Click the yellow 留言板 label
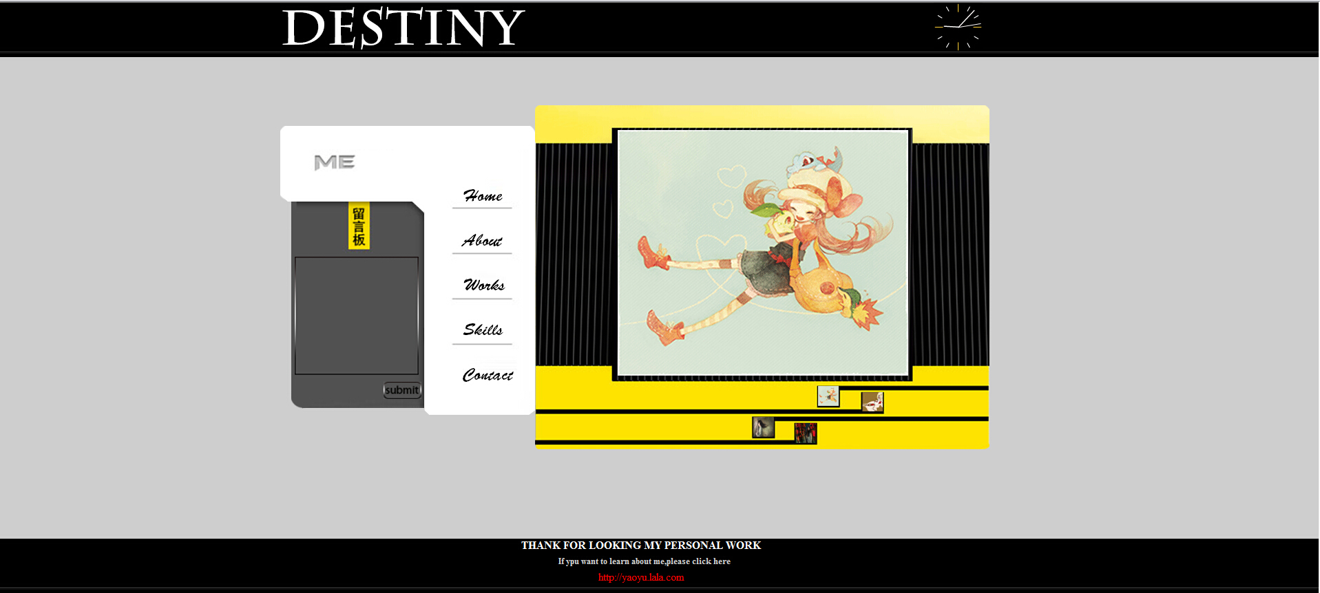Viewport: 1320px width, 593px height. [x=359, y=226]
